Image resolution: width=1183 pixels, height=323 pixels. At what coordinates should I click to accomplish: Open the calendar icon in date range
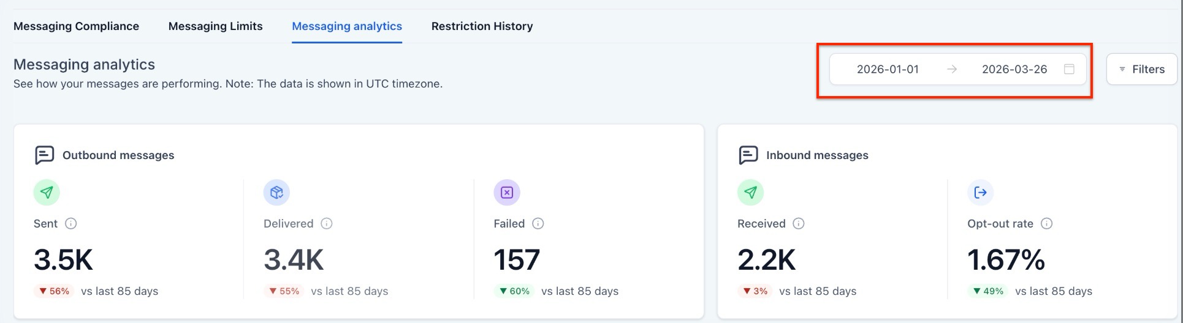tap(1069, 69)
